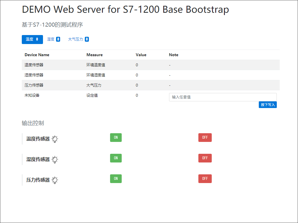Screen dimensions: 298x223
Task: Click the 输出控制 section heading
Action: click(33, 123)
